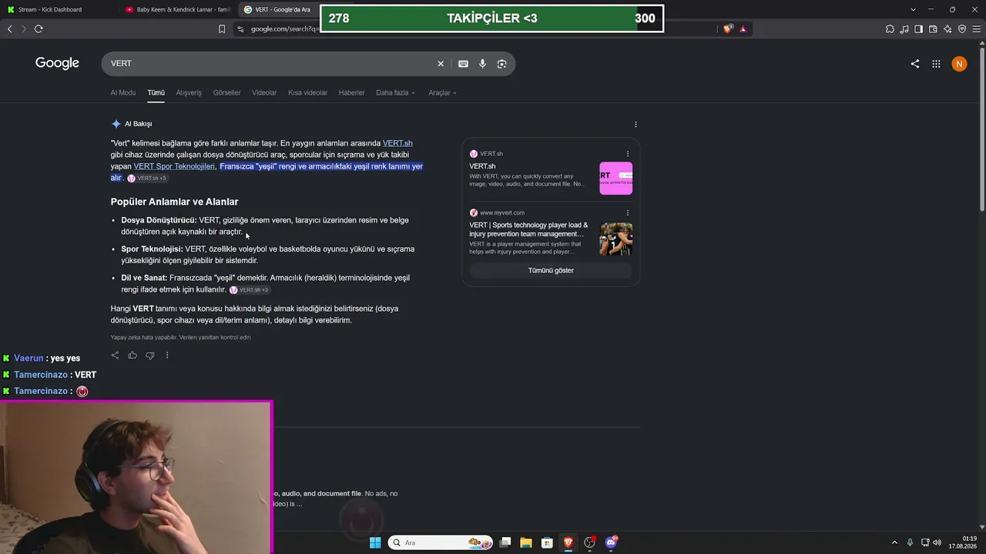
Task: Open the Brave Rewards triangle icon
Action: pyautogui.click(x=743, y=29)
